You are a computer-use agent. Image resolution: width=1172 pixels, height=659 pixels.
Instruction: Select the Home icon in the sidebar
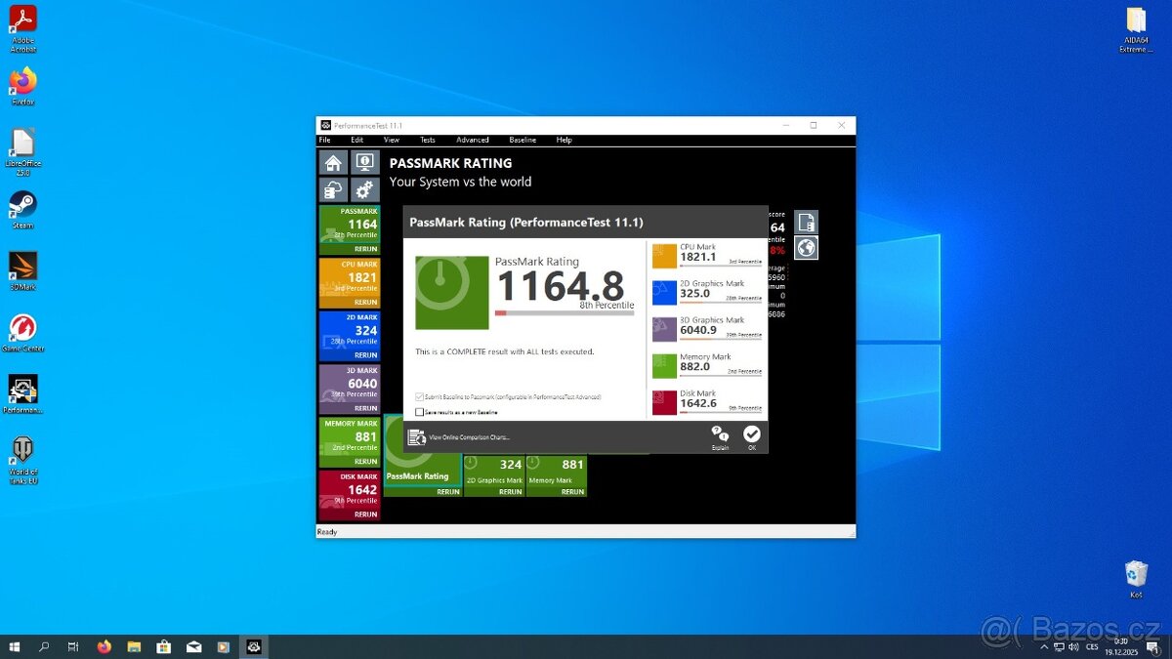point(332,162)
